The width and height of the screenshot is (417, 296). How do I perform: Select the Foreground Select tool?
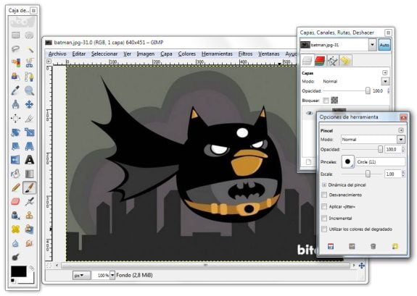point(16,77)
